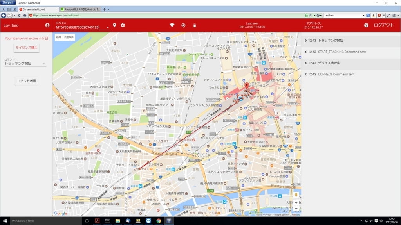Go to browser home page
This screenshot has height=225, width=401.
(25, 15)
